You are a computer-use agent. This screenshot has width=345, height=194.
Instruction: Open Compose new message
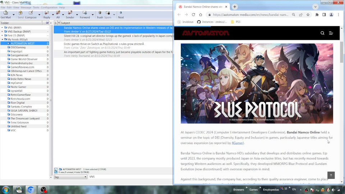(x=31, y=15)
